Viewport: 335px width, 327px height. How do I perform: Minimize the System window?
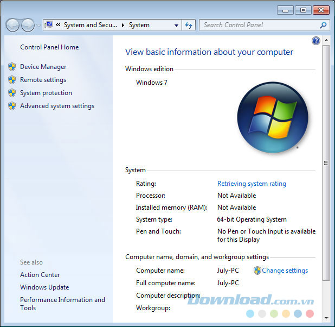286,10
